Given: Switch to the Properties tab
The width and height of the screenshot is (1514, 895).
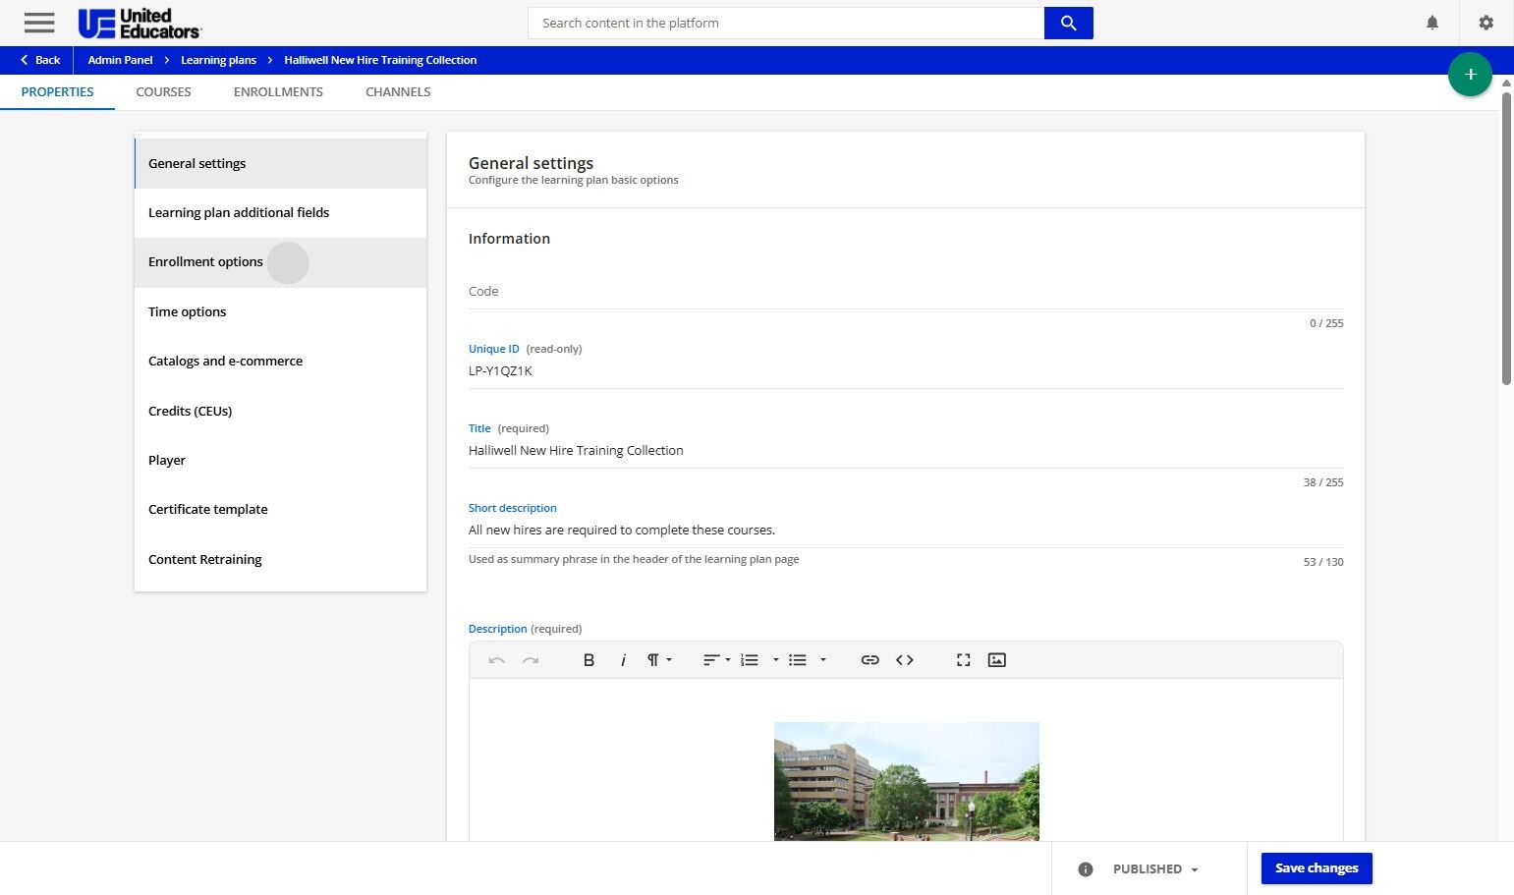Looking at the screenshot, I should pos(58,92).
